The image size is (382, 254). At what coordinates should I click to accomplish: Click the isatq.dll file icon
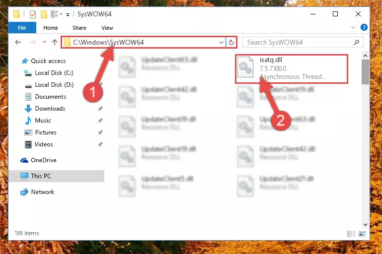click(245, 67)
